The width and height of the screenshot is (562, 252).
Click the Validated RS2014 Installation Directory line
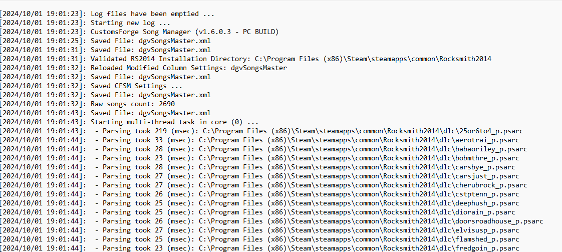coord(245,59)
